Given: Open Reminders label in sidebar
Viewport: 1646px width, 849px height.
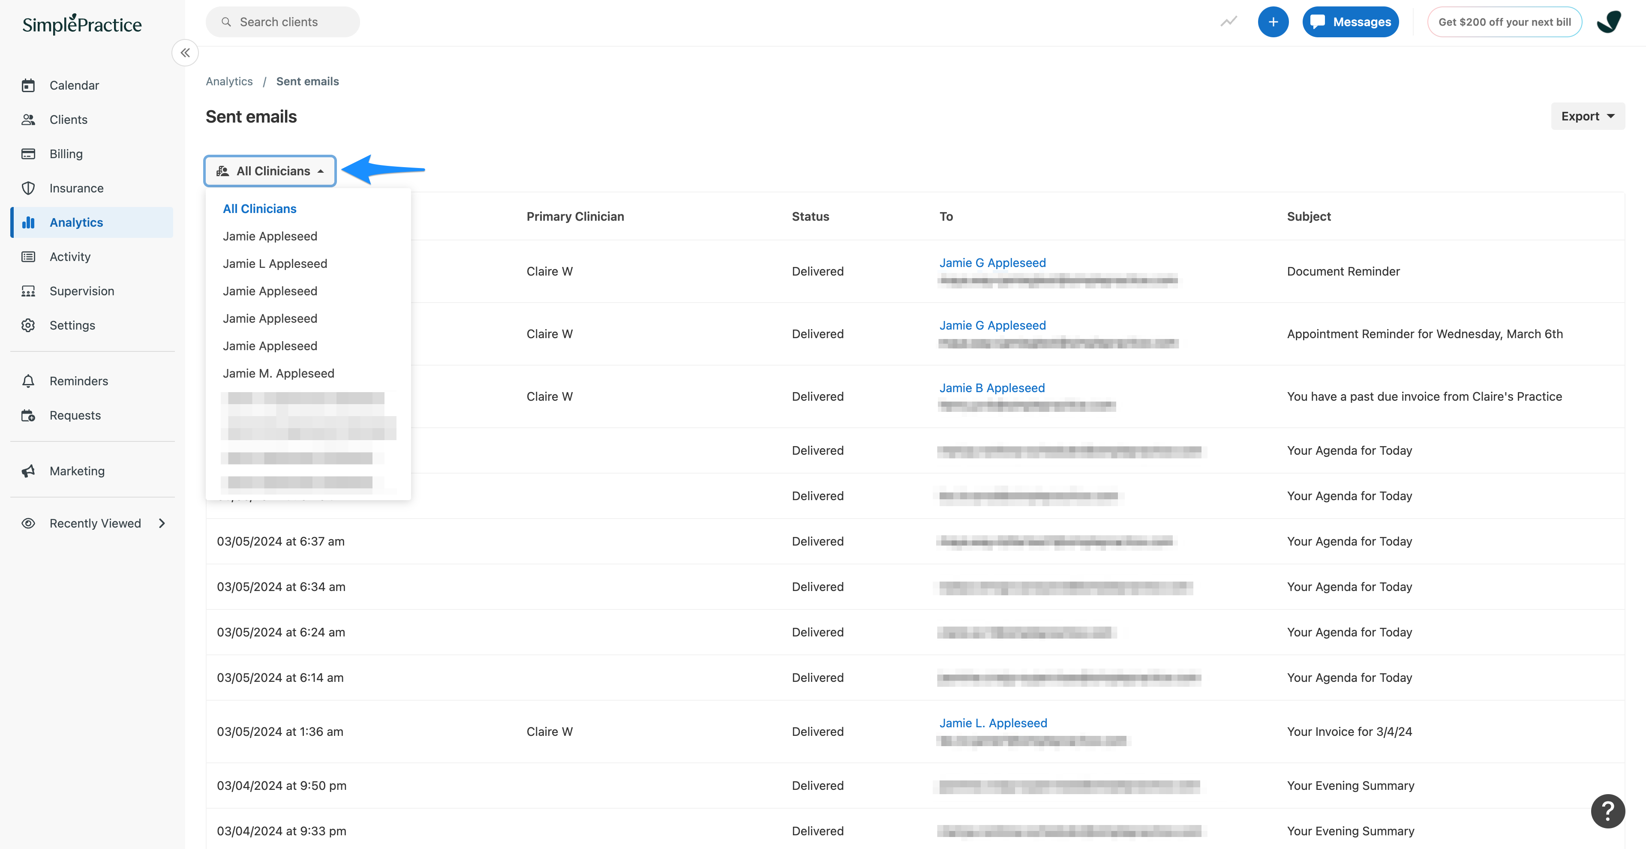Looking at the screenshot, I should point(78,381).
